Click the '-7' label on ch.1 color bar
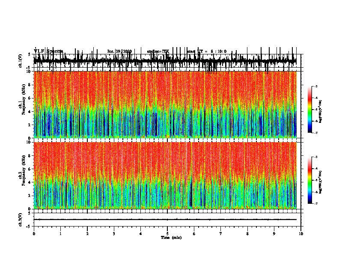The image size is (339, 262). tap(315, 133)
